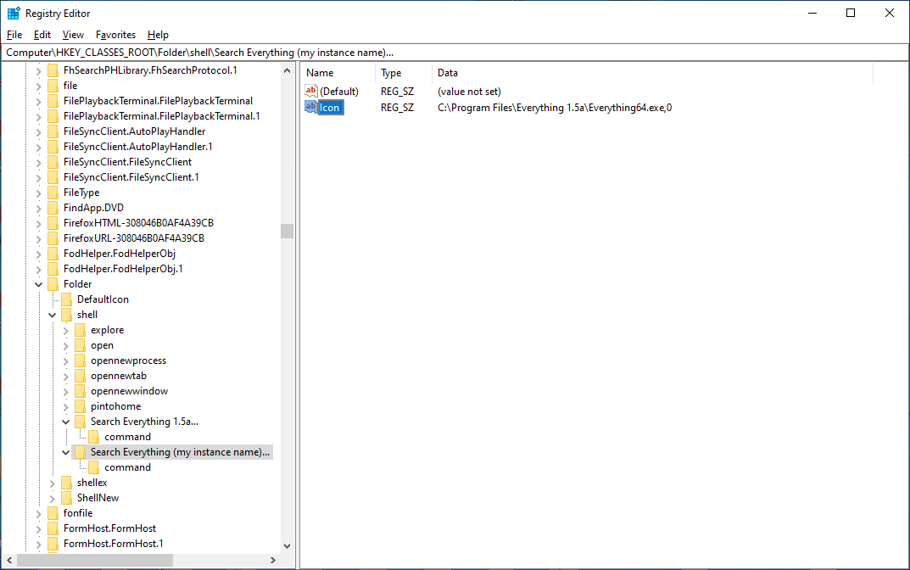Collapse the Search Everything 1.5a key

(x=65, y=422)
